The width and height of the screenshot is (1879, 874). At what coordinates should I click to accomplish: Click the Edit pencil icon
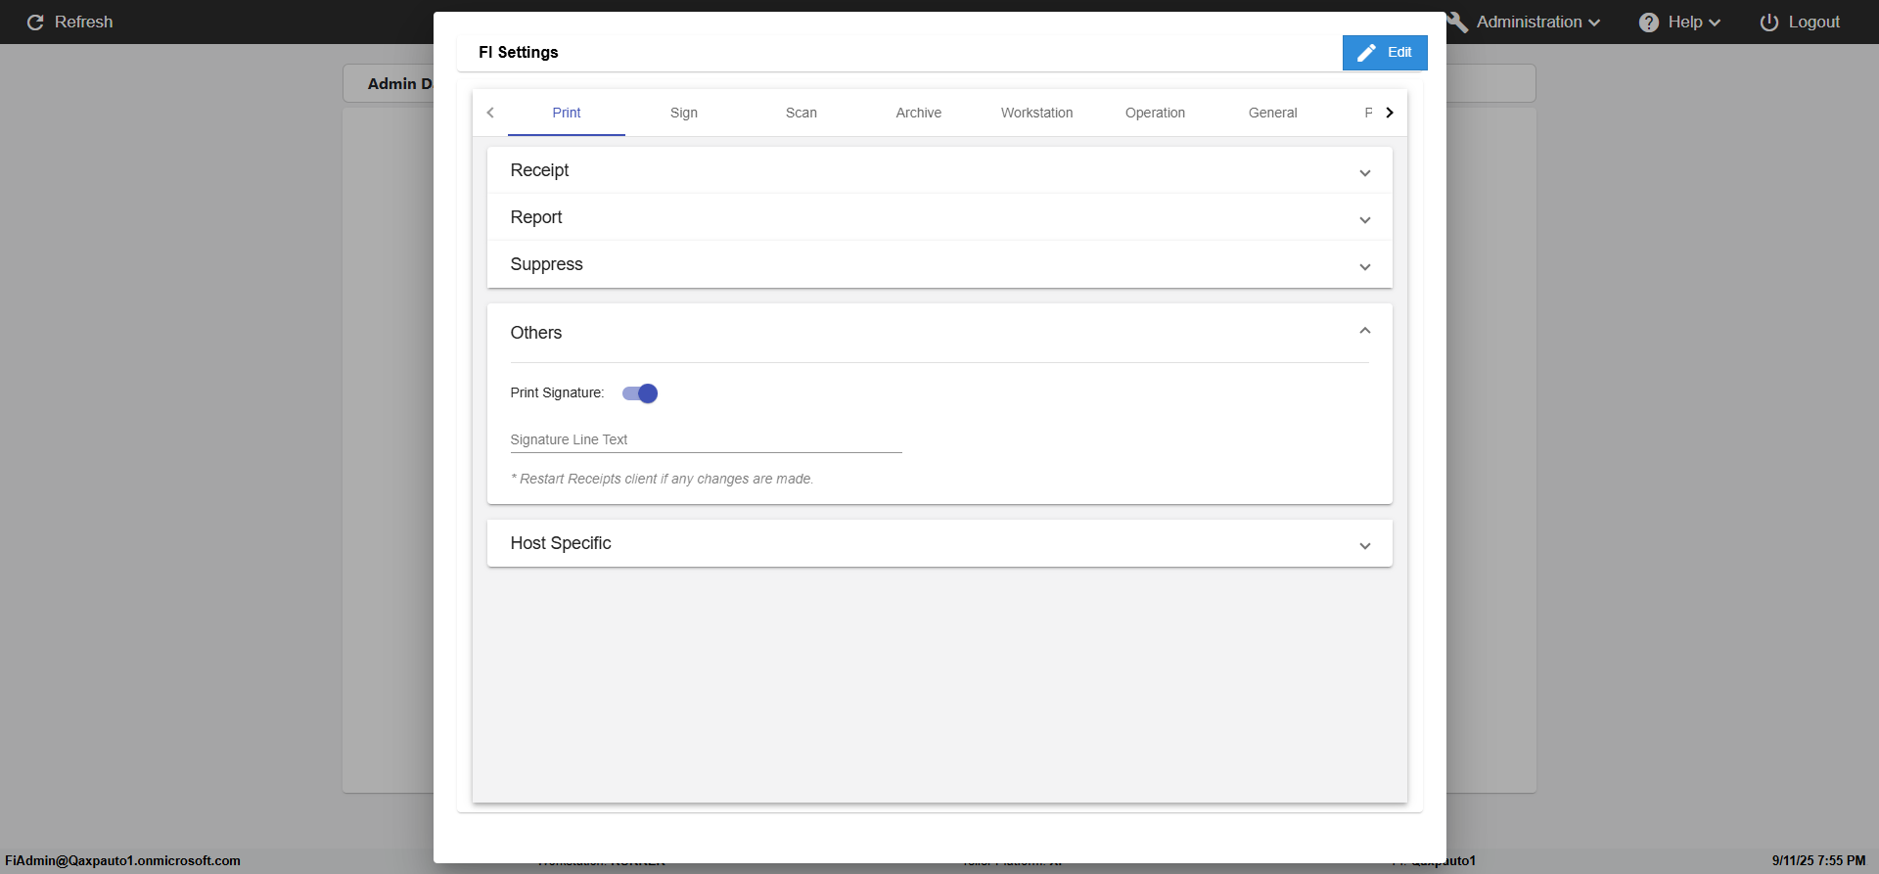pyautogui.click(x=1367, y=53)
